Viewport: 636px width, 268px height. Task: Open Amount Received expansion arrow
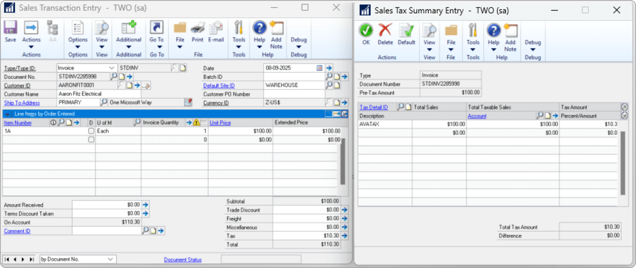click(x=146, y=205)
